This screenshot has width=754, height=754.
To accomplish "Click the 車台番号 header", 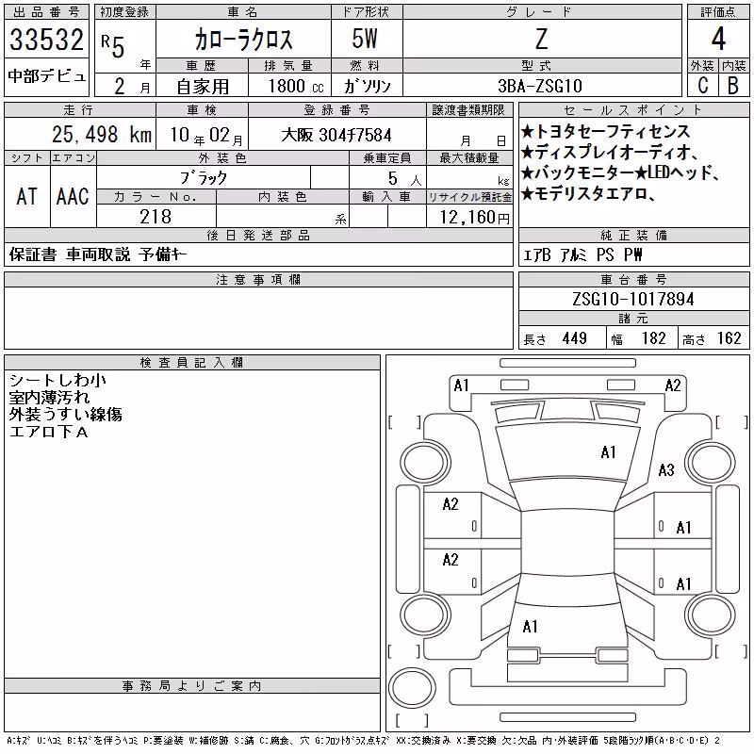I will (x=634, y=279).
